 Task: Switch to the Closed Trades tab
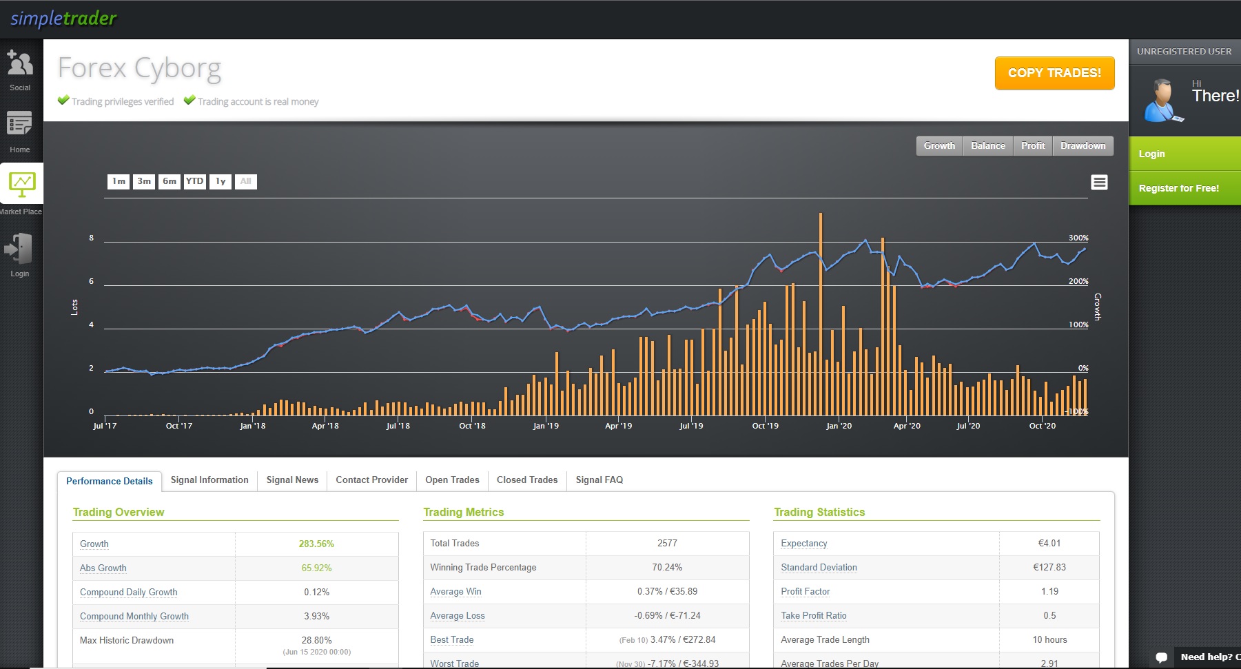point(527,480)
